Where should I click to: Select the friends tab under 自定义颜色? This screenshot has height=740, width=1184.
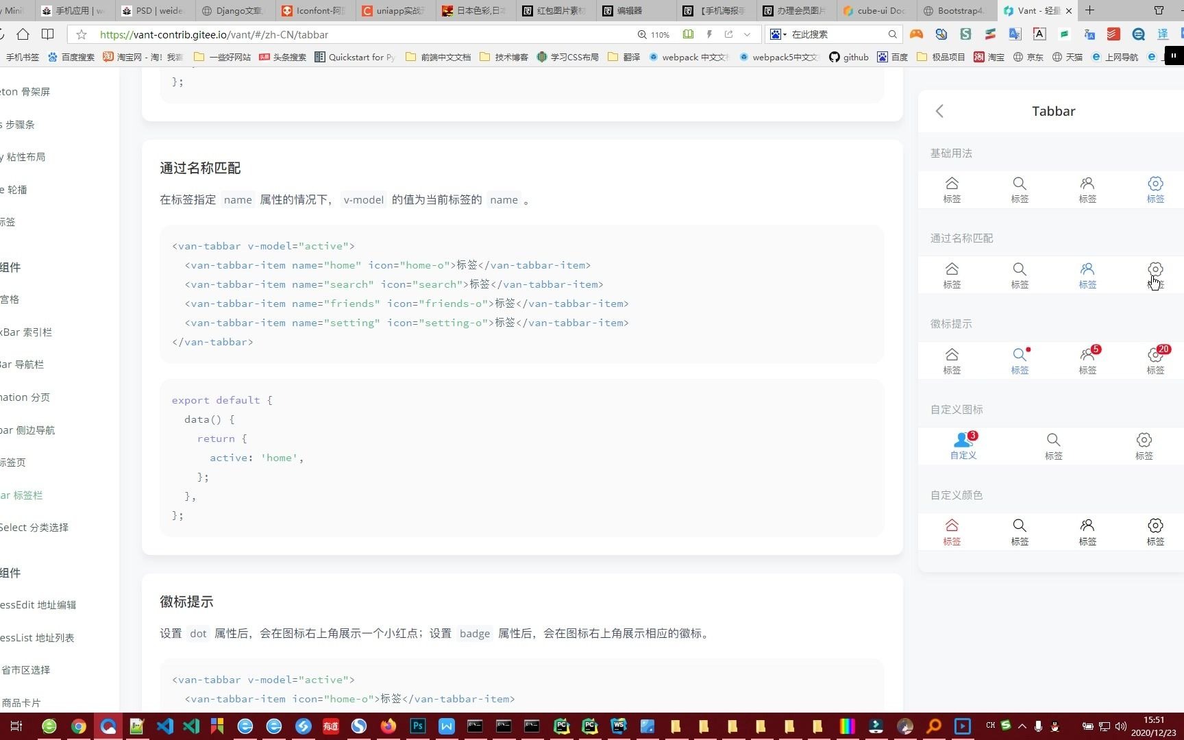(x=1087, y=532)
